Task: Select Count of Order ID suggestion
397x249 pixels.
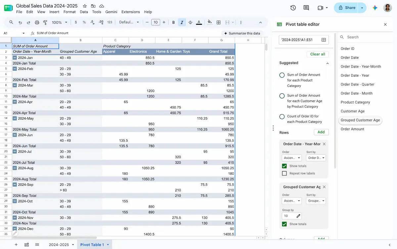Action: [x=282, y=117]
